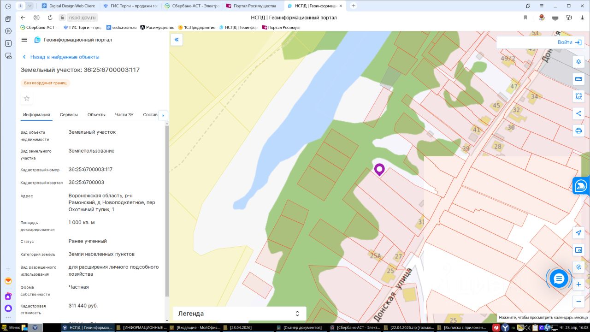
Task: Add land plot to favorites star
Action: [27, 98]
